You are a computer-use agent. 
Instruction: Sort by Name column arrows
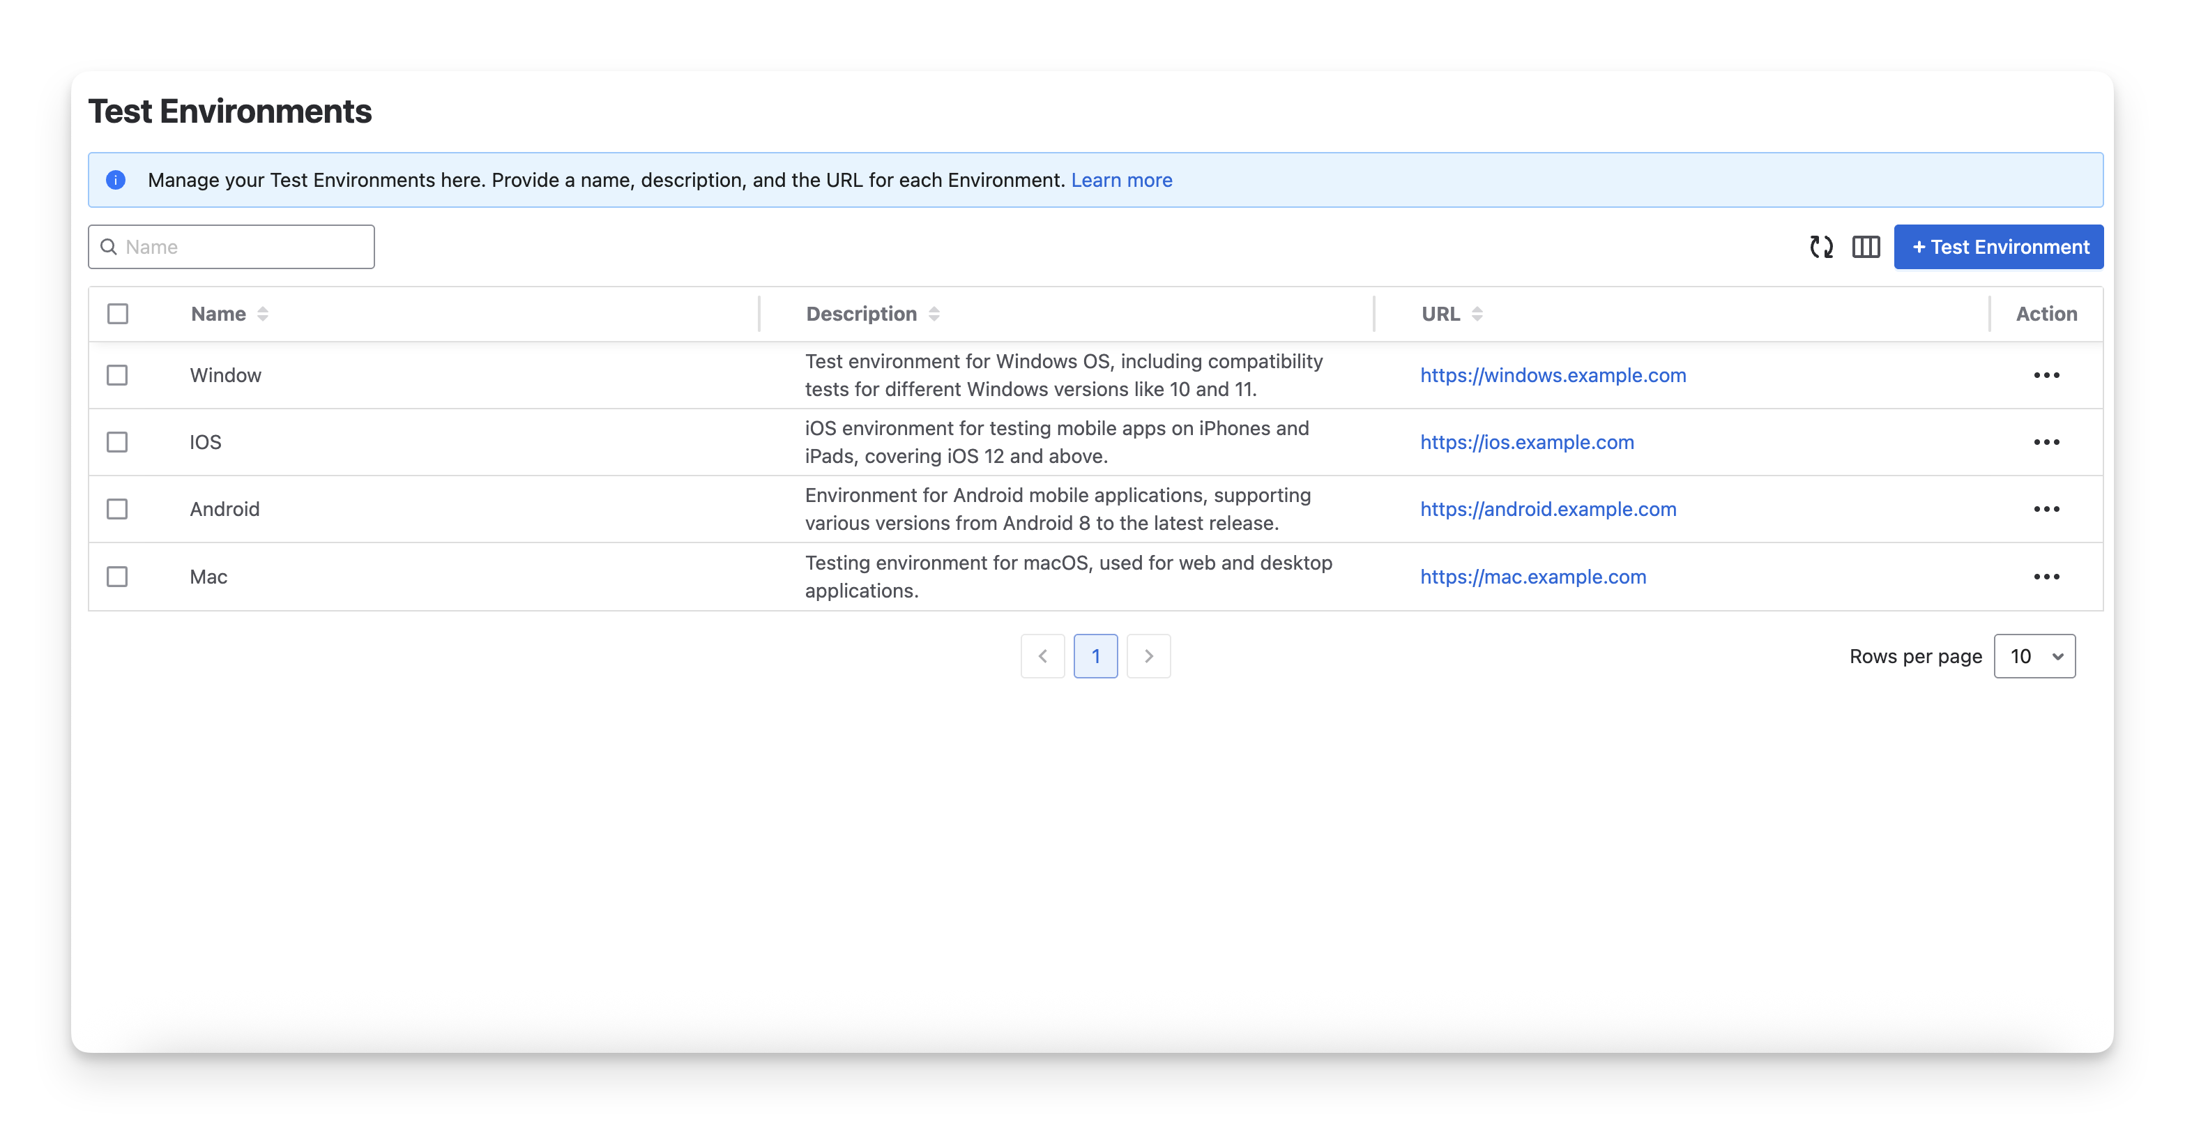point(263,314)
